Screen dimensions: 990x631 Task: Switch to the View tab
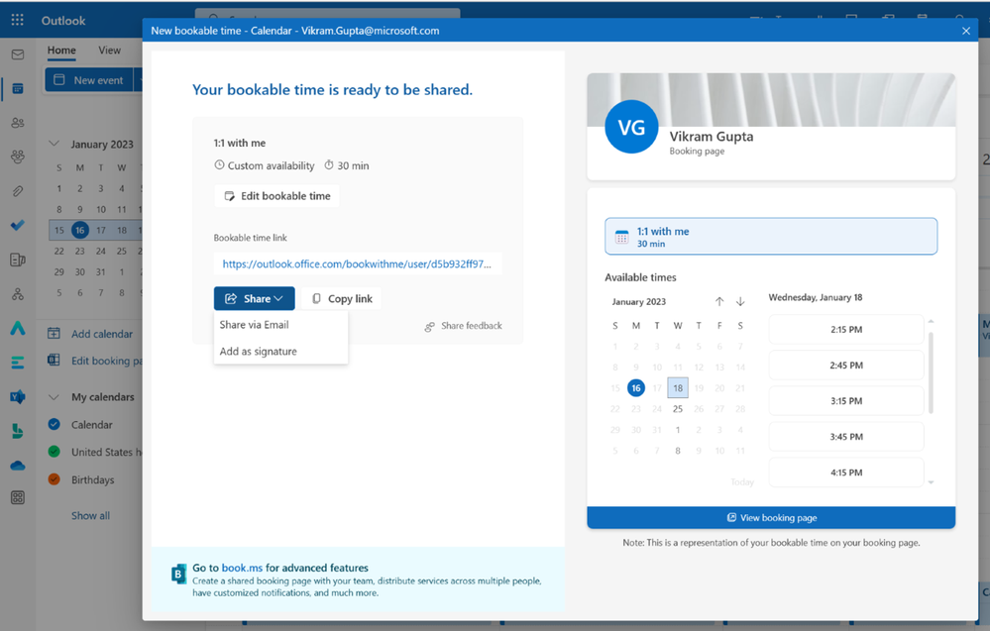109,51
